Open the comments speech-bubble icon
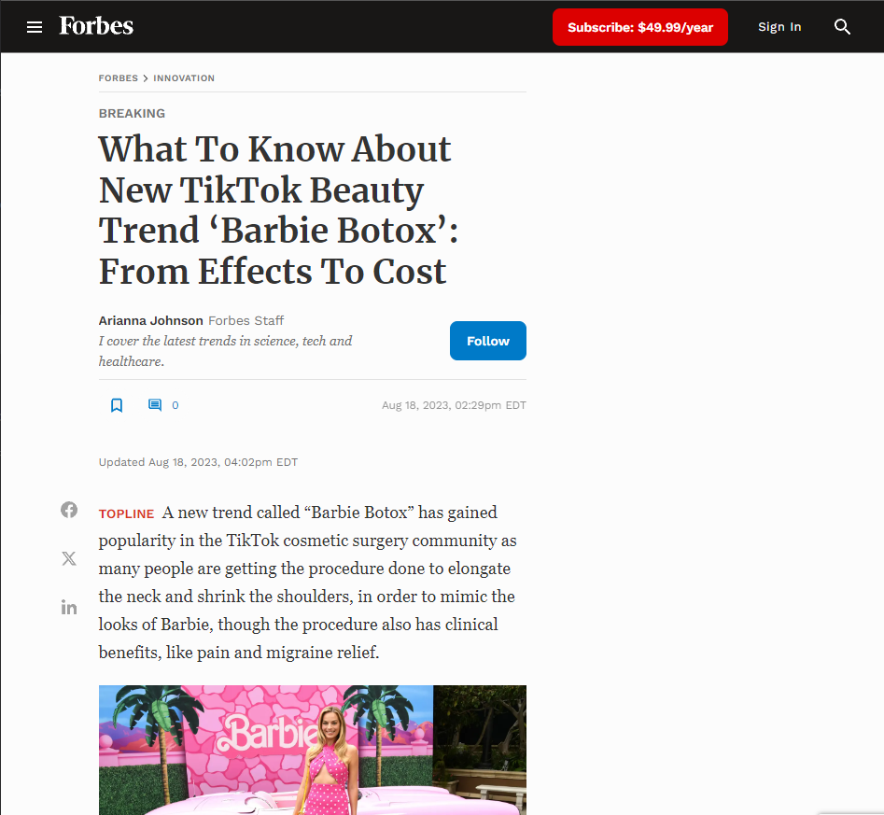 point(154,405)
